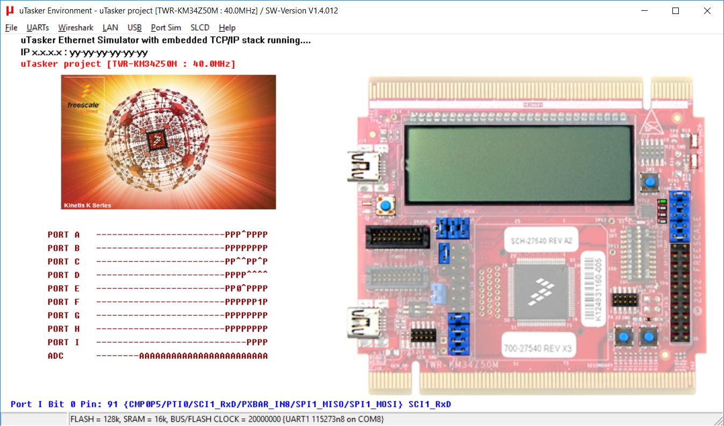
Task: Open the UARTs menu
Action: pos(38,27)
